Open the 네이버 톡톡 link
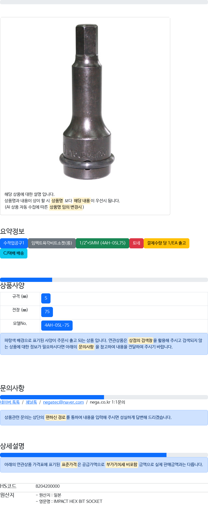 click(x=10, y=402)
